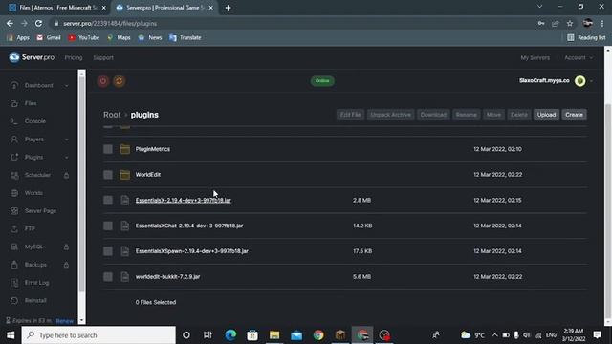The height and width of the screenshot is (344, 612).
Task: Click the worldedit-bukkit jar file icon
Action: click(x=125, y=276)
